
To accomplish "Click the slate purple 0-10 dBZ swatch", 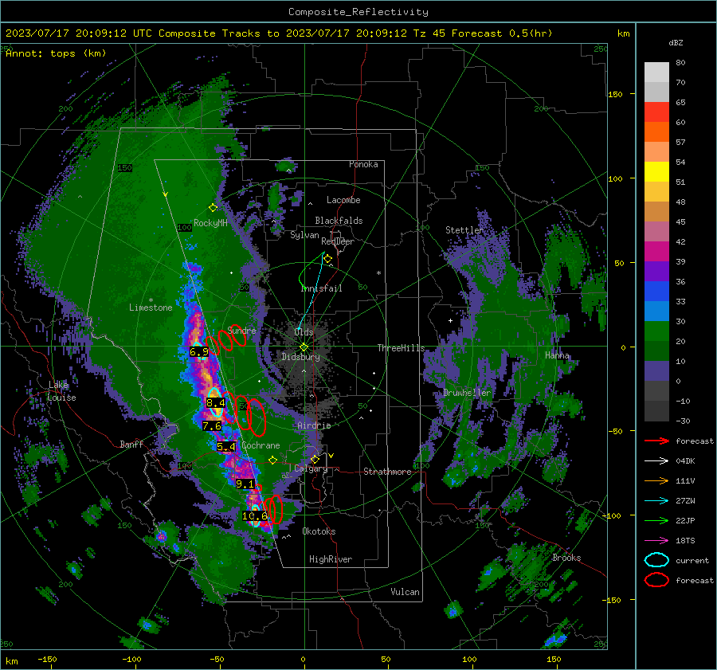I will pyautogui.click(x=656, y=371).
